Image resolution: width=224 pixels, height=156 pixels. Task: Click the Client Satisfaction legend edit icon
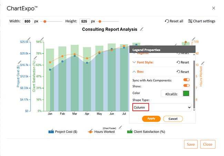[x=130, y=131]
